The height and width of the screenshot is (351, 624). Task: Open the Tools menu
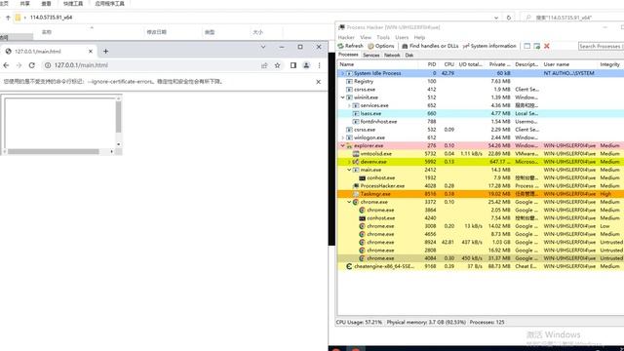(x=383, y=37)
